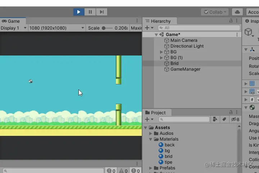This screenshot has width=259, height=173.
Task: Focus the Console search field
Action: point(53,171)
